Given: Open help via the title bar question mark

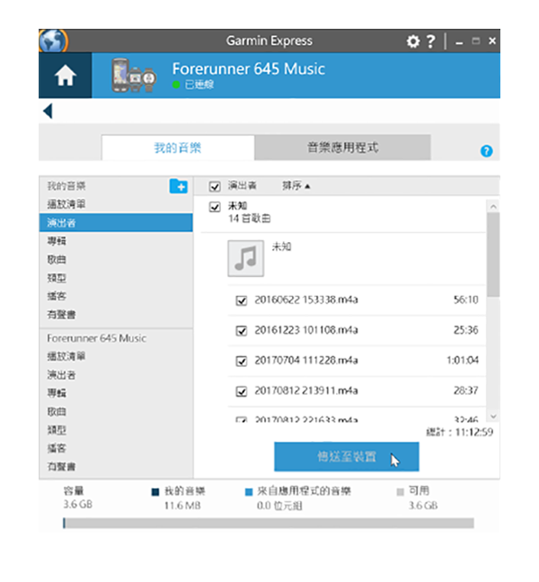Looking at the screenshot, I should tap(430, 40).
